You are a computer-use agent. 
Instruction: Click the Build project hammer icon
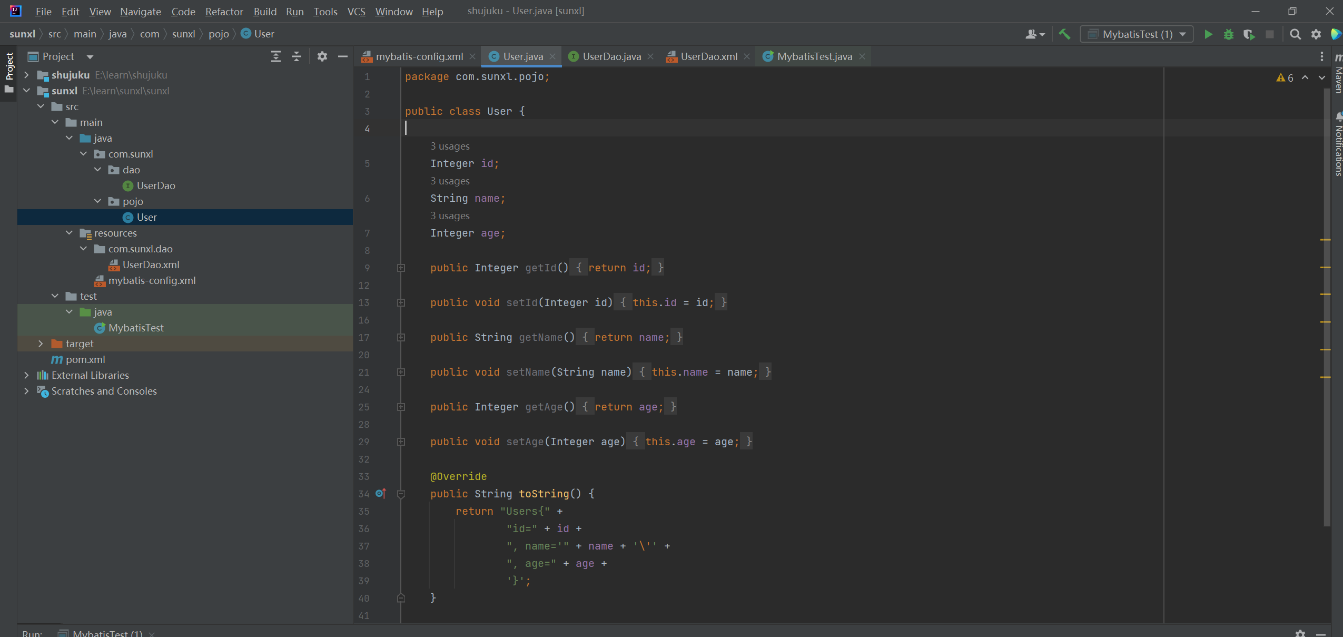click(1064, 34)
